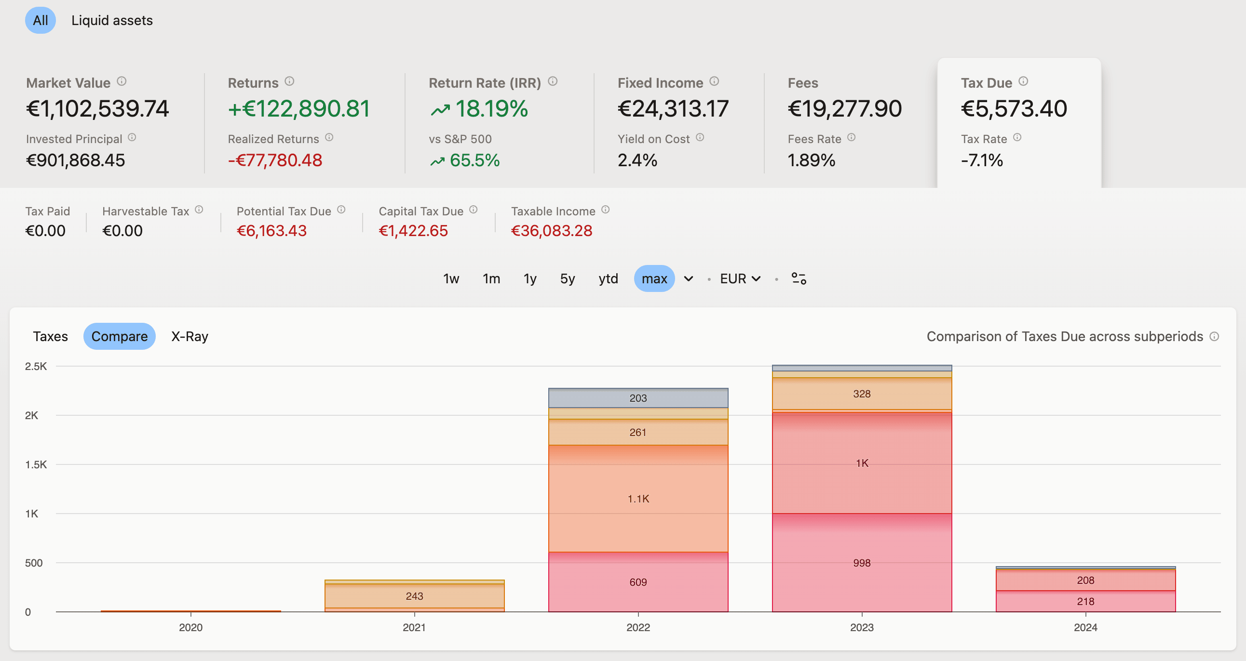Viewport: 1246px width, 661px height.
Task: Click info icon next to Fixed Income
Action: tap(715, 81)
